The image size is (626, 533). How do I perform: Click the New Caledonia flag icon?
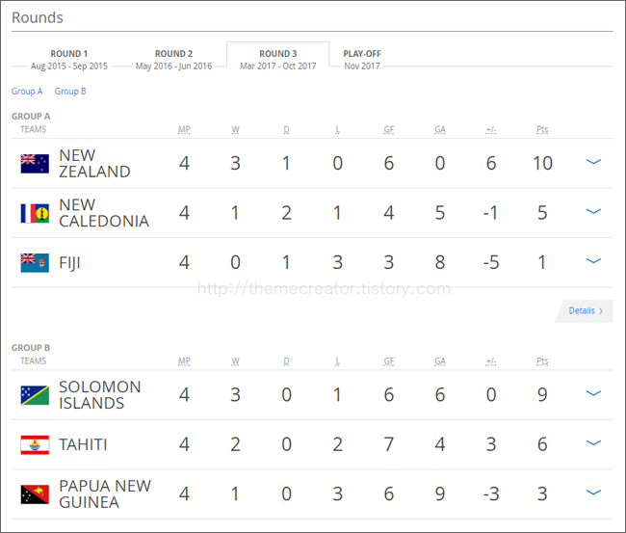click(x=35, y=213)
